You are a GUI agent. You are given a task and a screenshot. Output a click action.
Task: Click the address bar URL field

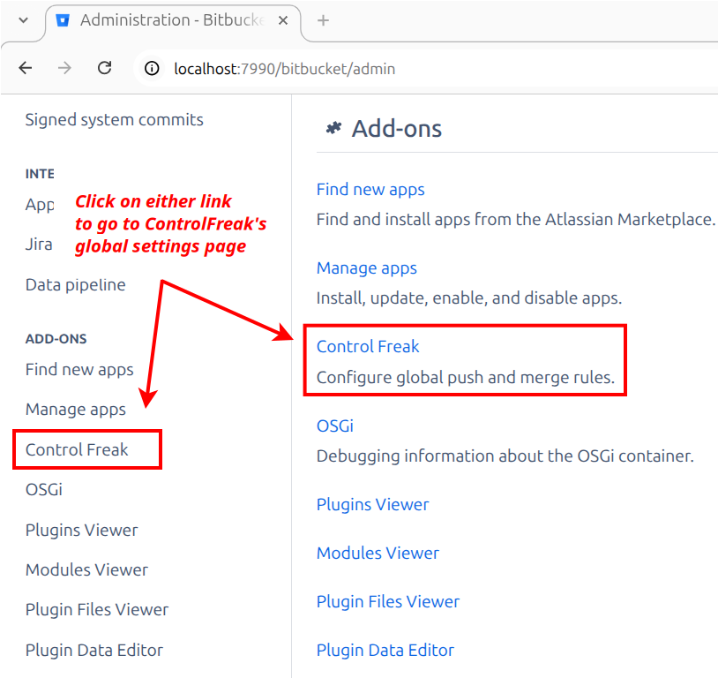[x=353, y=68]
